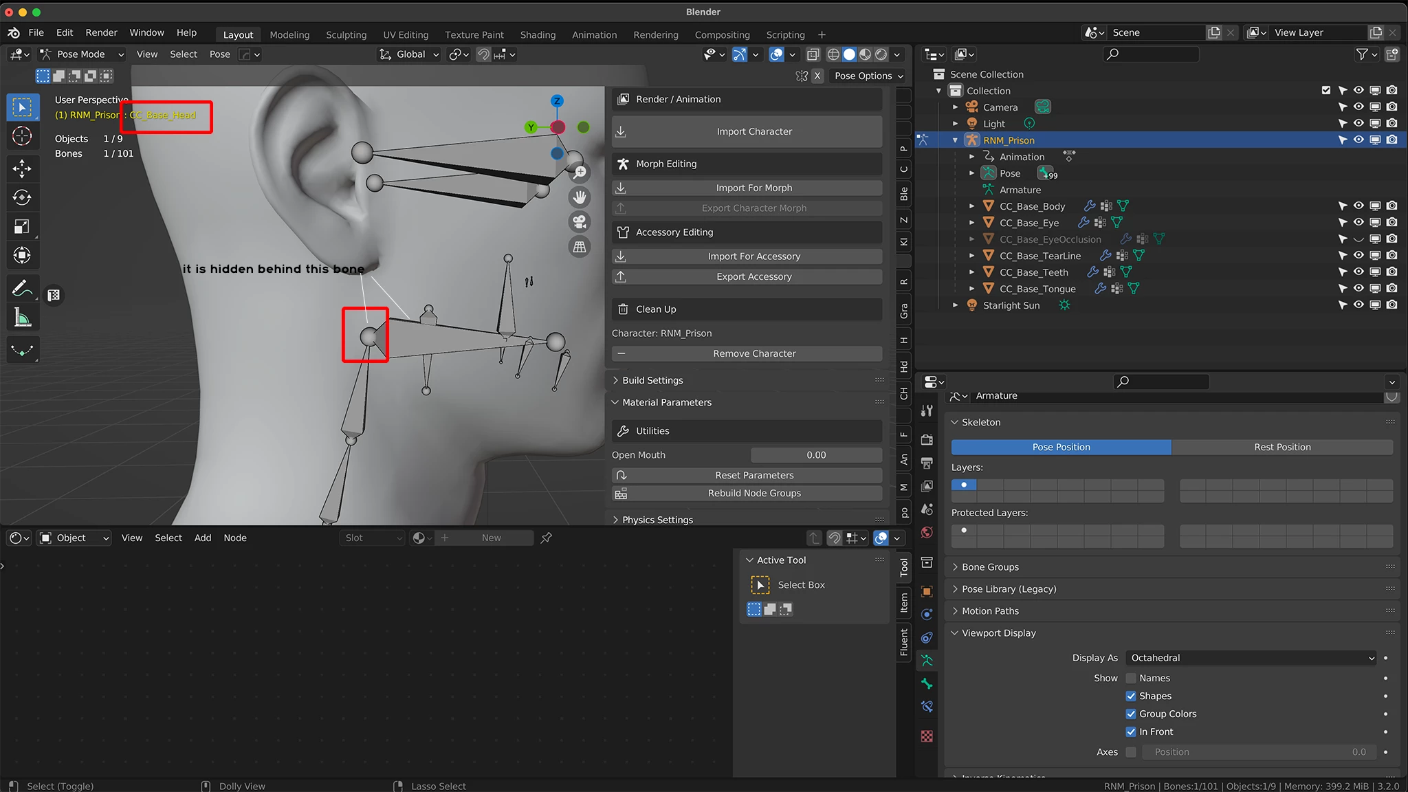1408x792 pixels.
Task: Open Display As Octahedral dropdown
Action: coord(1251,658)
